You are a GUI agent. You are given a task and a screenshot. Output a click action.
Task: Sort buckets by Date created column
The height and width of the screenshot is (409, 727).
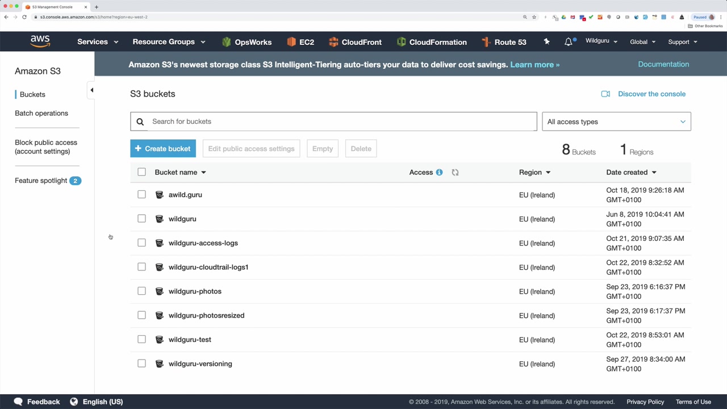point(631,172)
